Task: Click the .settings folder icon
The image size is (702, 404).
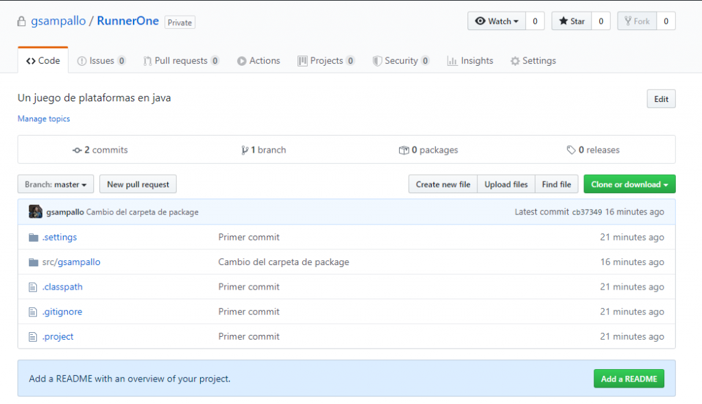Action: 33,238
